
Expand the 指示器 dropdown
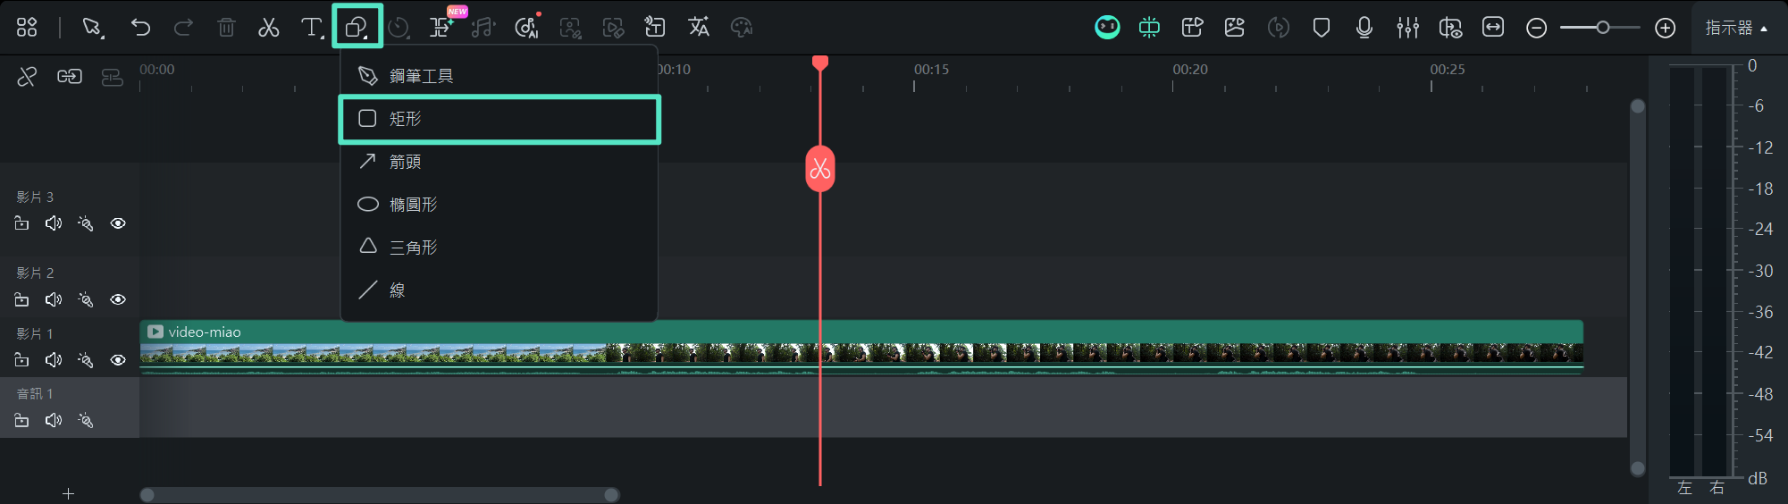(1735, 28)
